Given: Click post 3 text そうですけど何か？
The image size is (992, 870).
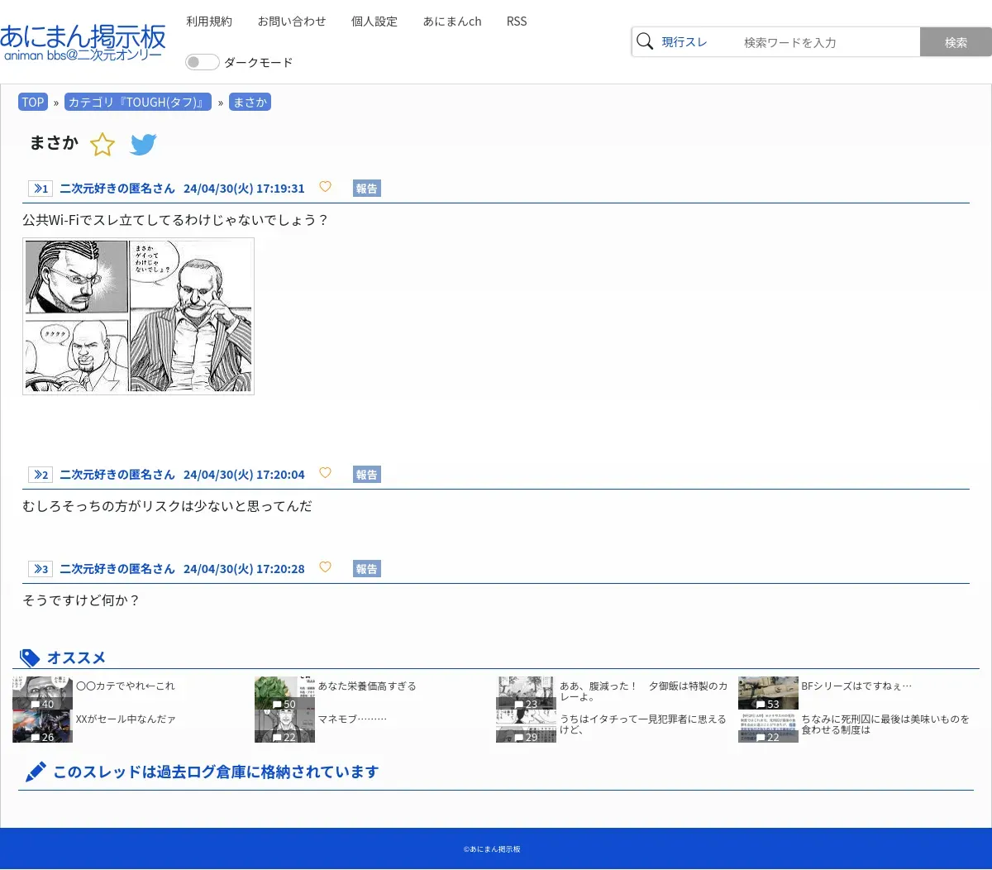Looking at the screenshot, I should [81, 600].
